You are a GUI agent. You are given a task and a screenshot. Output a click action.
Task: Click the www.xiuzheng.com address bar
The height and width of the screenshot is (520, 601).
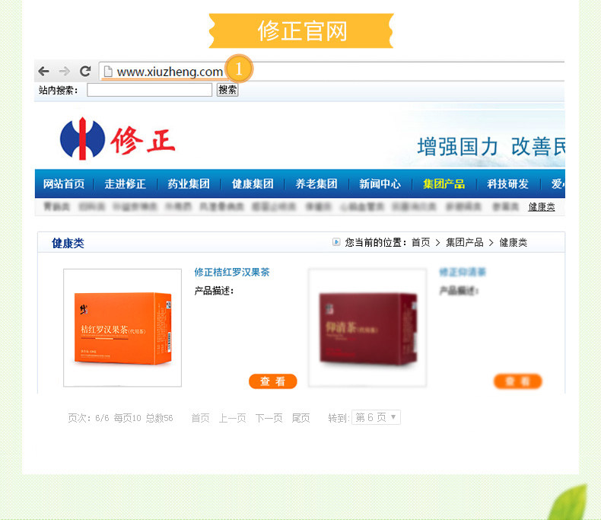[332, 72]
